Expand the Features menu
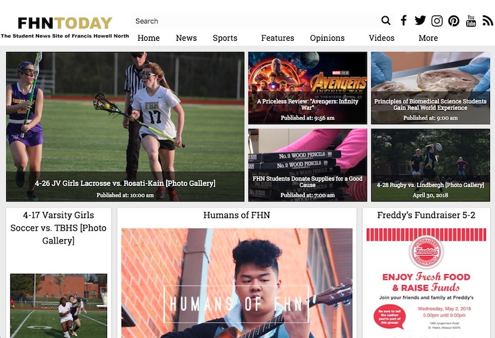 pyautogui.click(x=277, y=38)
